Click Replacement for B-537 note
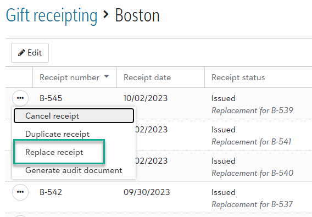 (x=252, y=204)
